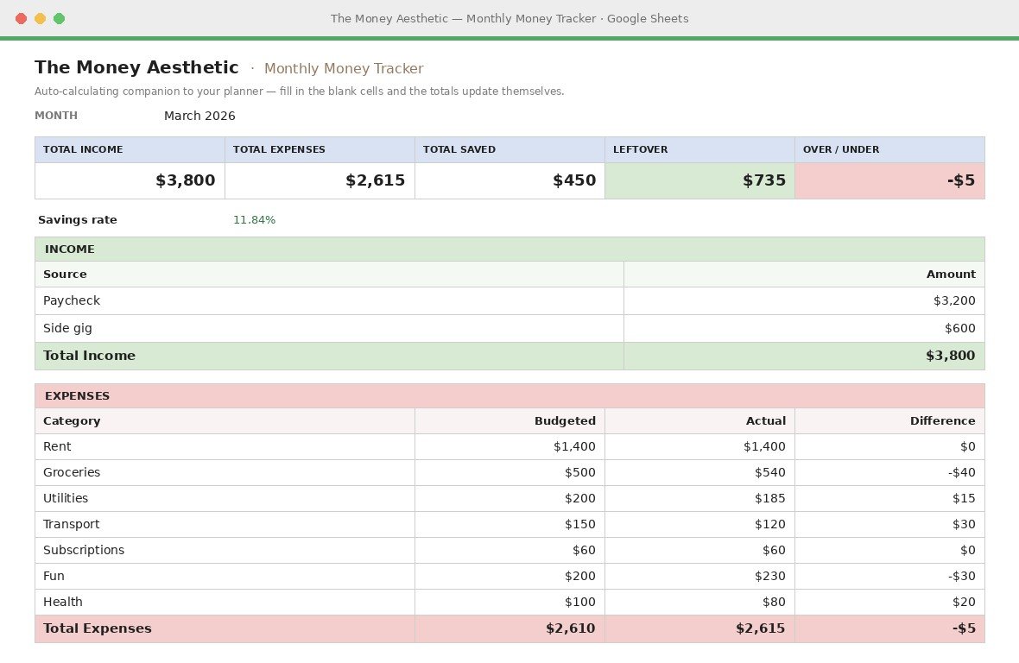1019x663 pixels.
Task: Select the TOTAL EXPENSES summary header
Action: 320,149
